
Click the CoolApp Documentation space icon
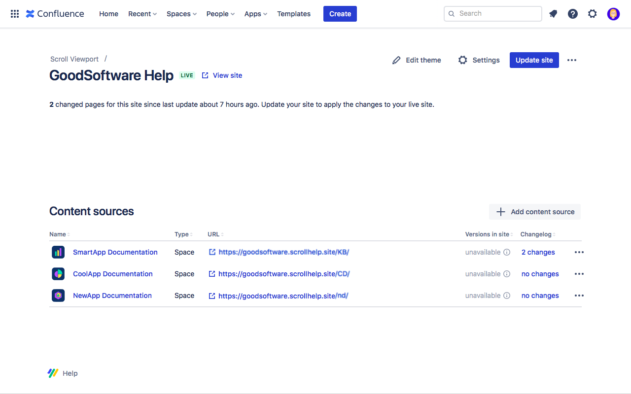click(x=58, y=274)
